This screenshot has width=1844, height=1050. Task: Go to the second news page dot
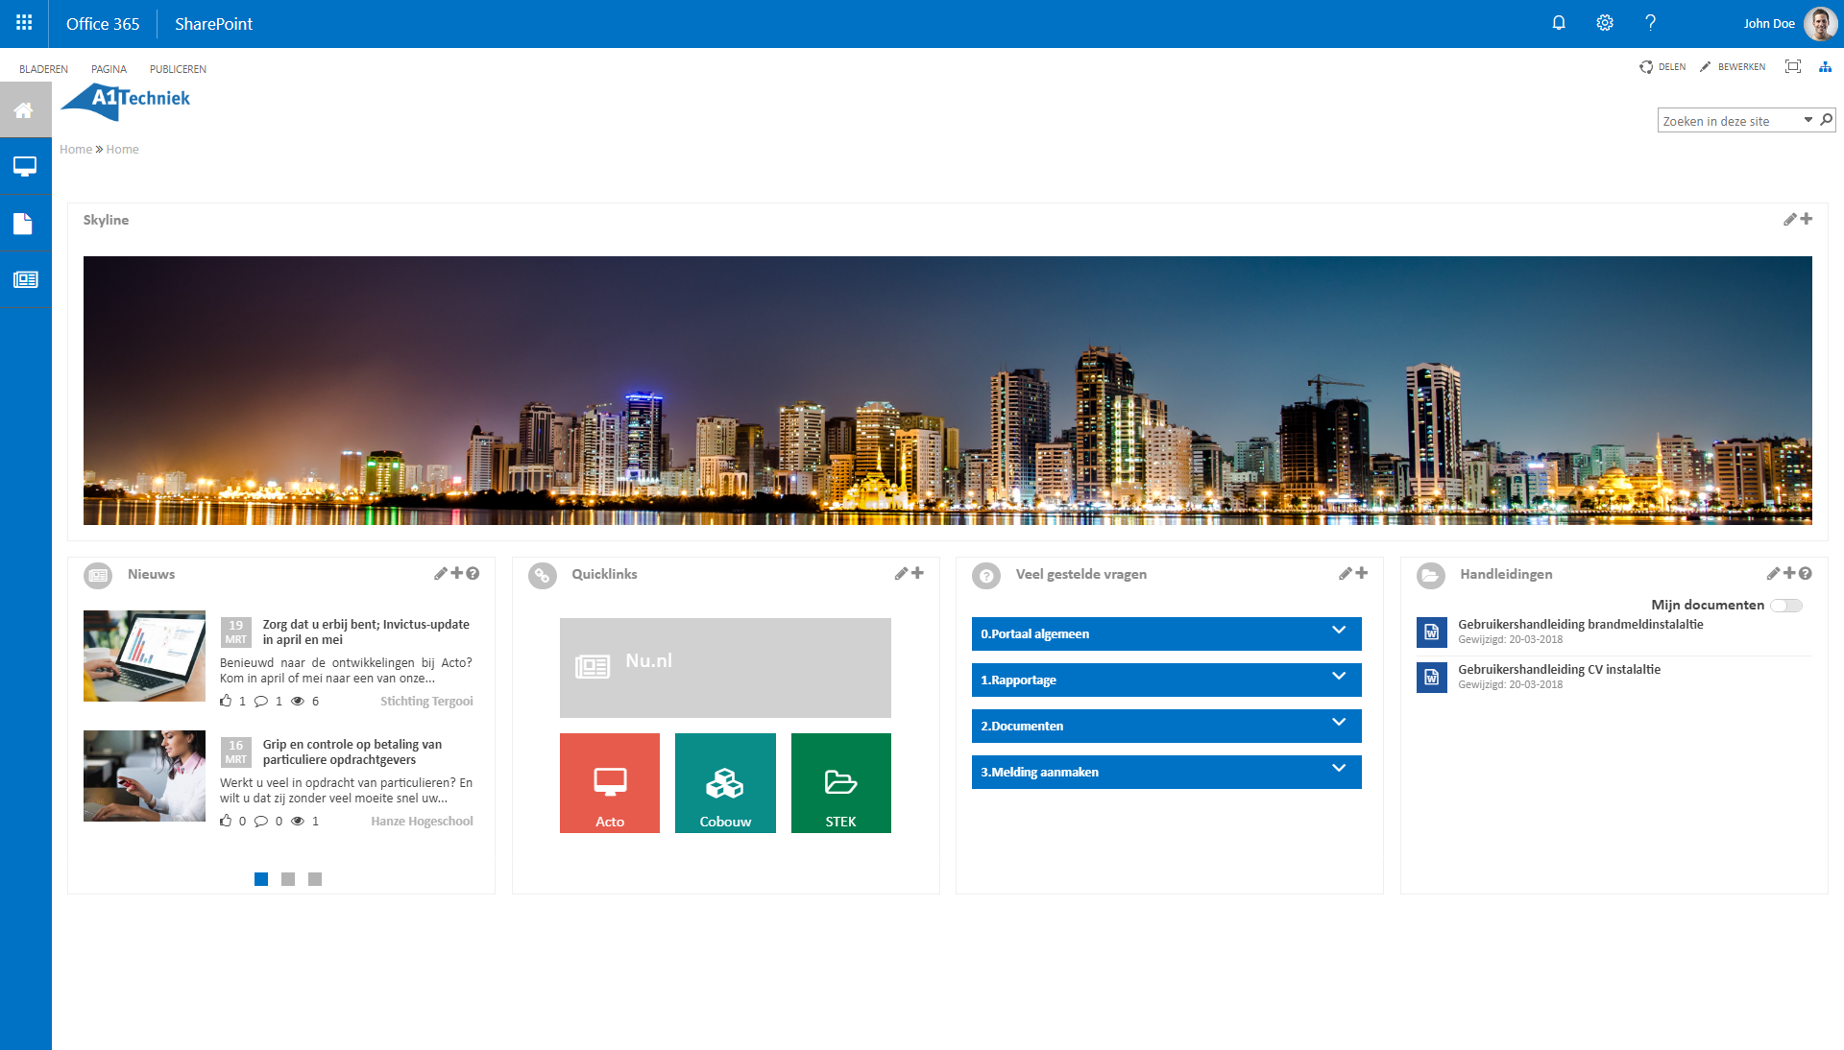[x=288, y=879]
